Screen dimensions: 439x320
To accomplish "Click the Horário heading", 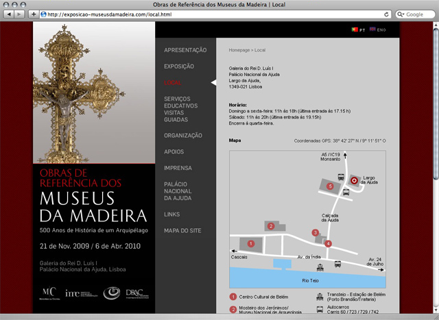I will [238, 105].
